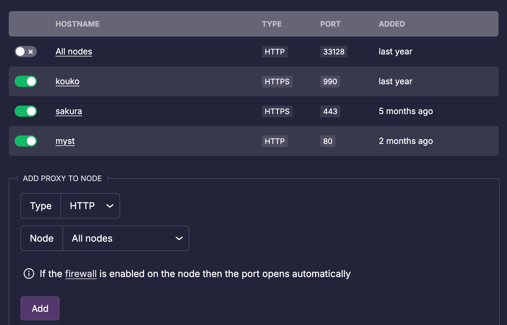The height and width of the screenshot is (325, 507).
Task: Enable the All nodes proxy toggle
Action: 26,52
